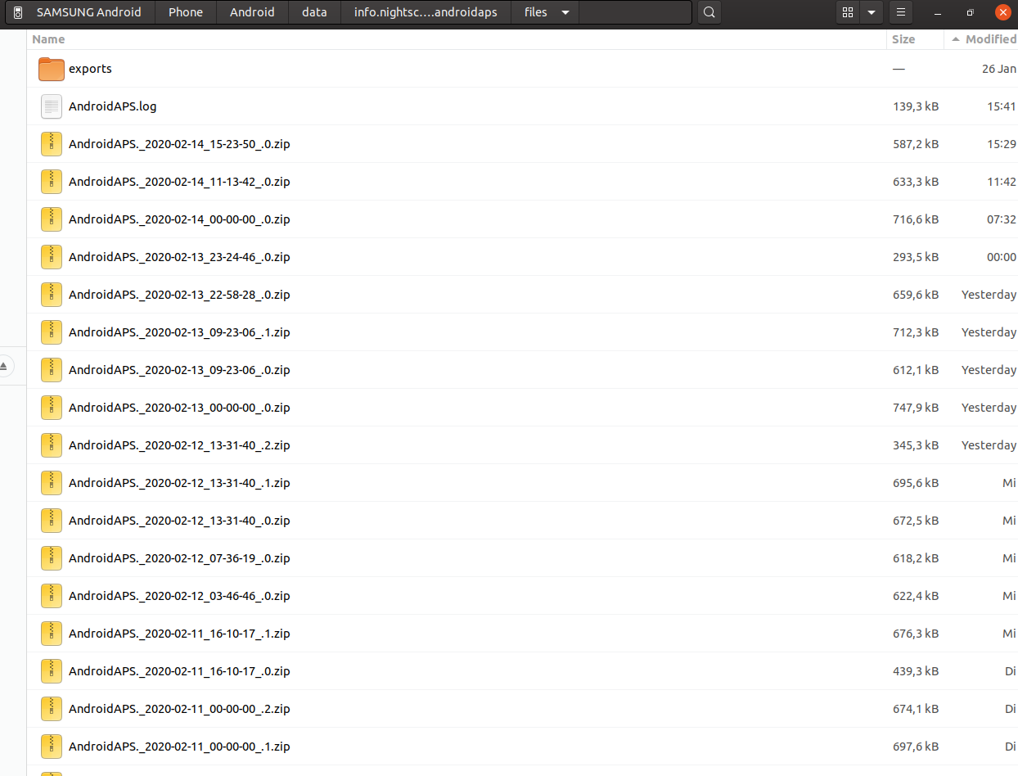The image size is (1018, 776).
Task: Click the 07:32 modified time
Action: pos(1002,219)
